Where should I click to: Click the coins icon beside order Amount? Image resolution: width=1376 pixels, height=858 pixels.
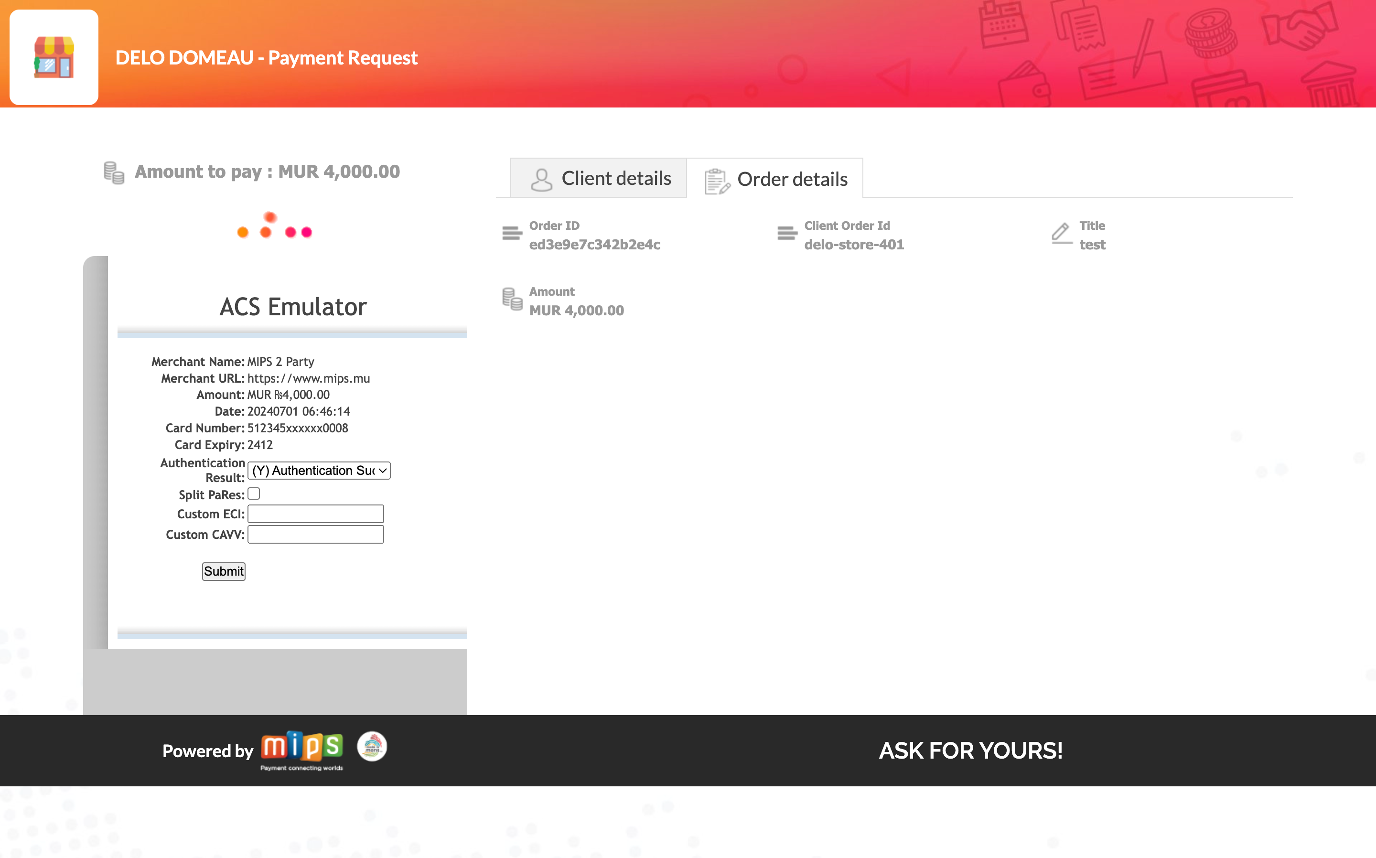click(x=512, y=299)
